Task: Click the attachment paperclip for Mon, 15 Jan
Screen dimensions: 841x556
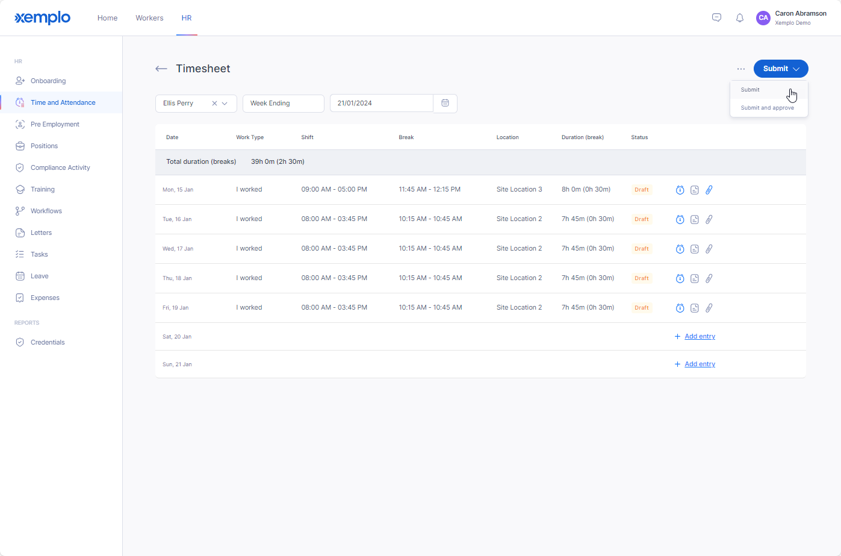Action: (709, 190)
